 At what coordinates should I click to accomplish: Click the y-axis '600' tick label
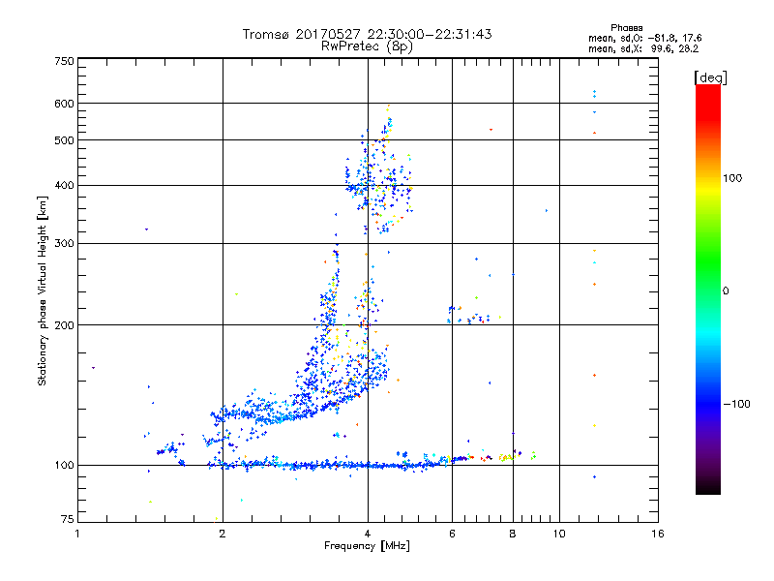(x=65, y=104)
